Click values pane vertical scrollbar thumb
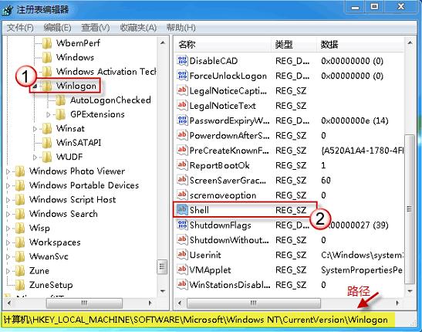 coord(410,208)
